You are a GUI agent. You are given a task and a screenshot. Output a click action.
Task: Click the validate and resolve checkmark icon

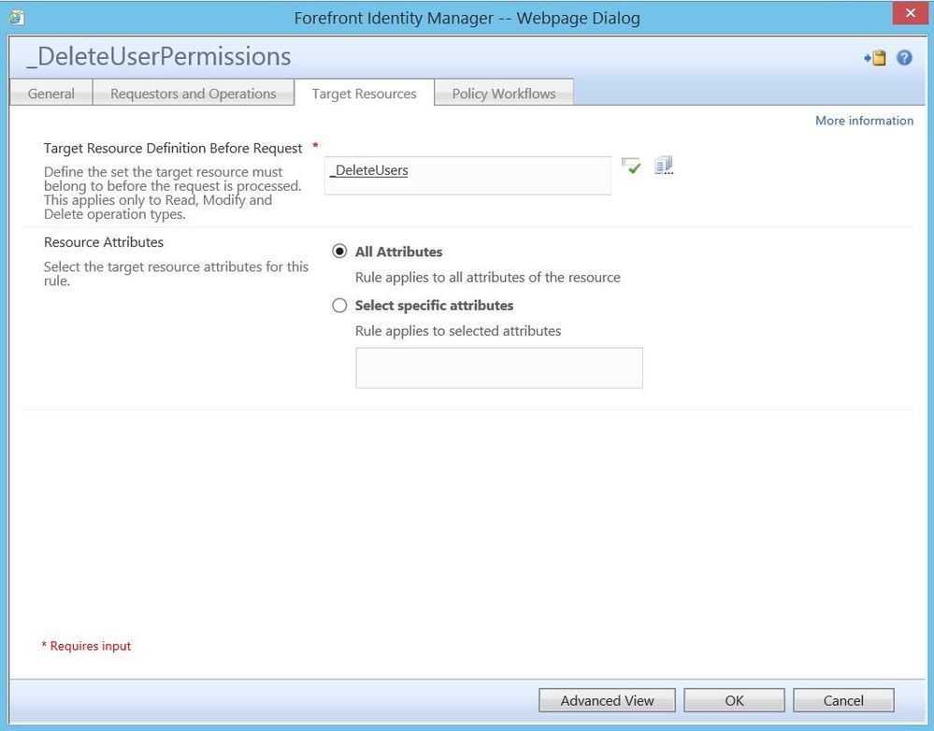pyautogui.click(x=631, y=166)
